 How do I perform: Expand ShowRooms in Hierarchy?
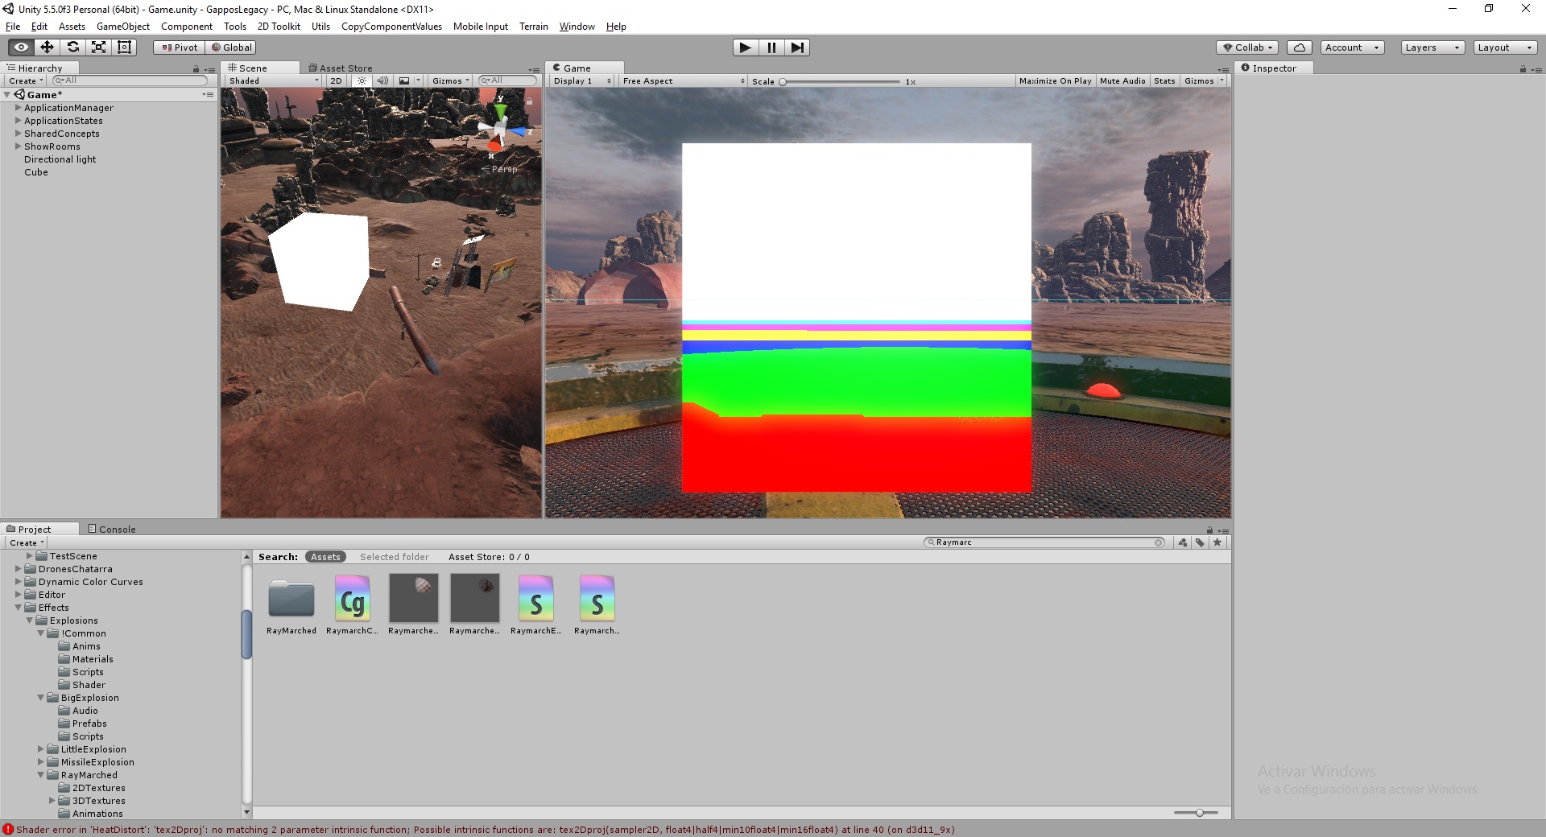[18, 146]
